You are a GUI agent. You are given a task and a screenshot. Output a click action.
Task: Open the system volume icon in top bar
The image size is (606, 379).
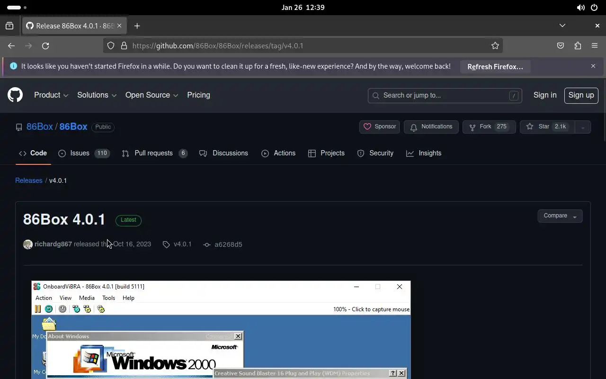(x=580, y=8)
